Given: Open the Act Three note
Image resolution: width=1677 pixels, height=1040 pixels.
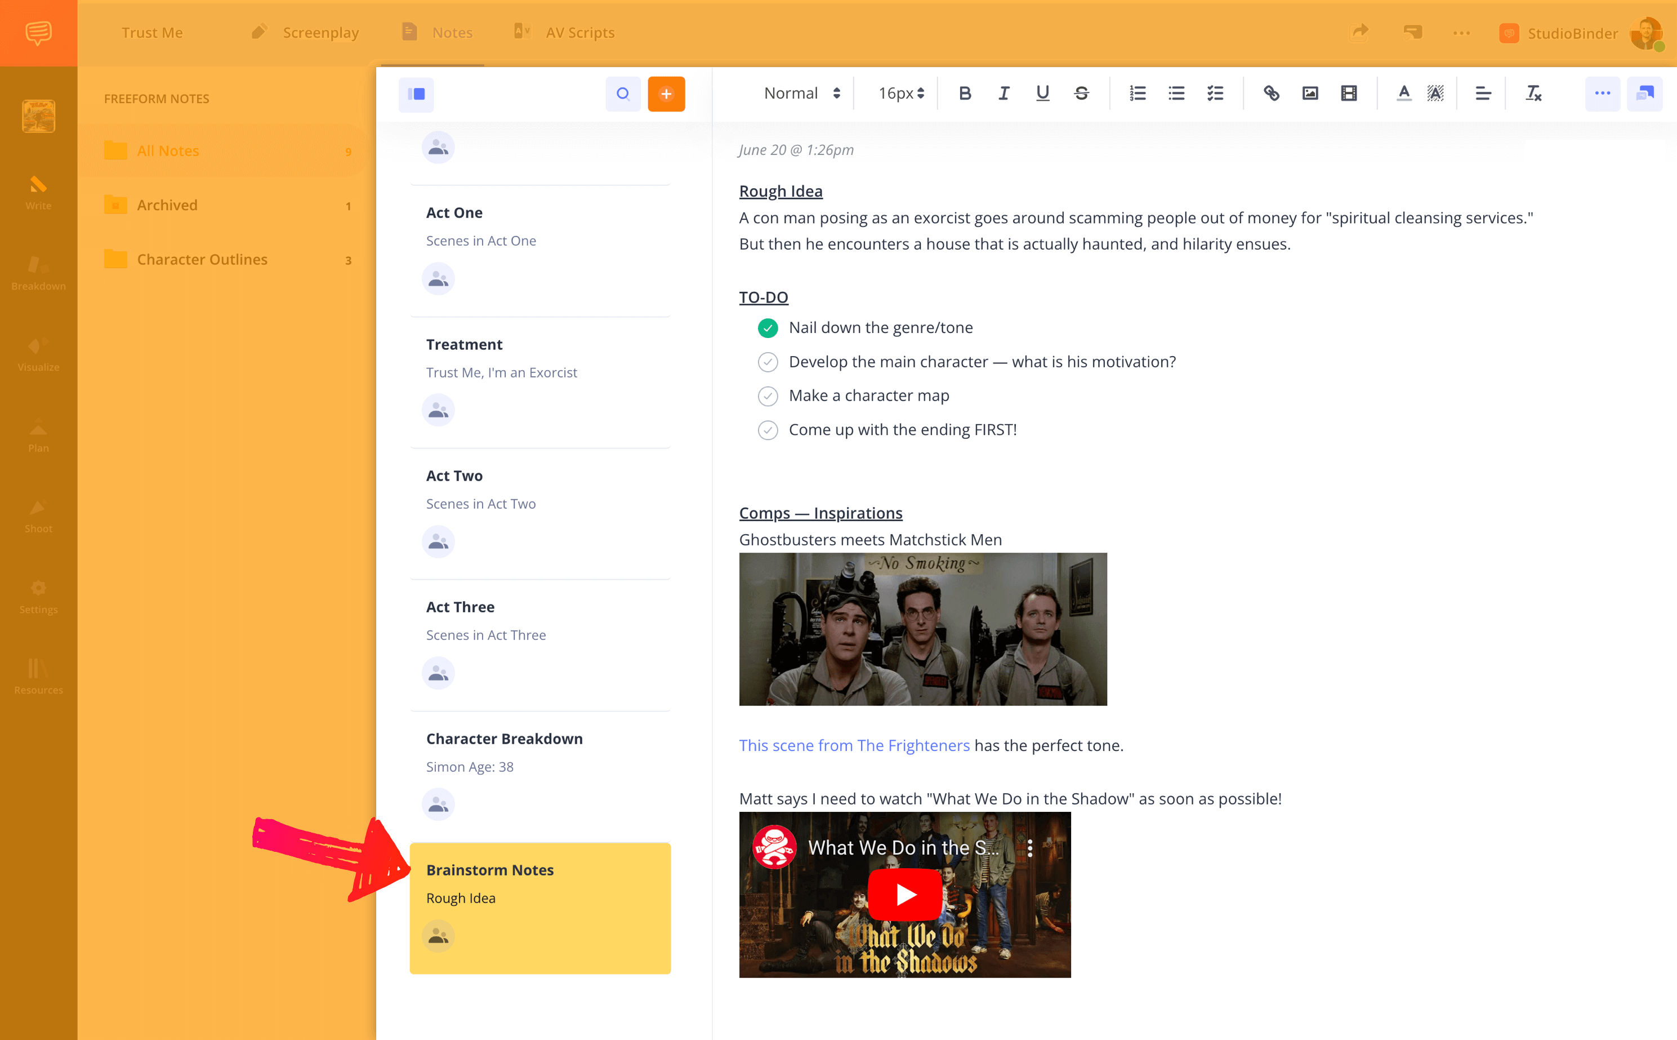Looking at the screenshot, I should 541,645.
